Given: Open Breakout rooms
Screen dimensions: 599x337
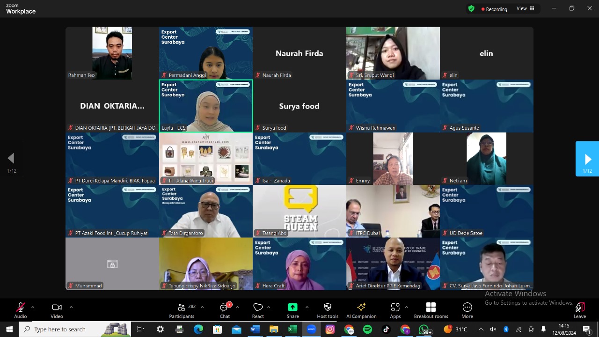Looking at the screenshot, I should (x=431, y=311).
